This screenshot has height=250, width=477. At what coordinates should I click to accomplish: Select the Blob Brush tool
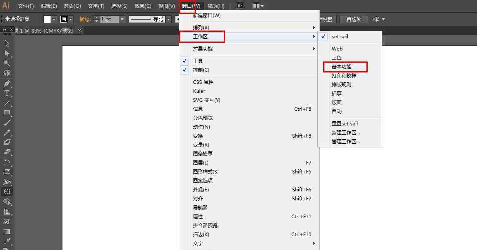coord(7,142)
